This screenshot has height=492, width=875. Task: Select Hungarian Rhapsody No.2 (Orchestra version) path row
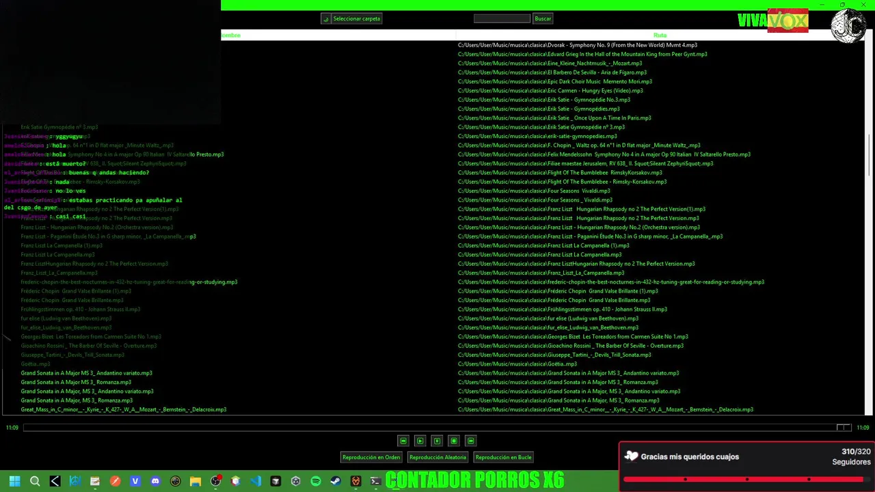point(579,227)
